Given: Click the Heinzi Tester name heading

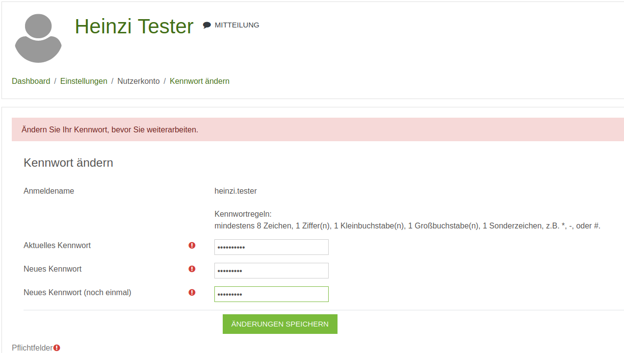Looking at the screenshot, I should point(134,26).
